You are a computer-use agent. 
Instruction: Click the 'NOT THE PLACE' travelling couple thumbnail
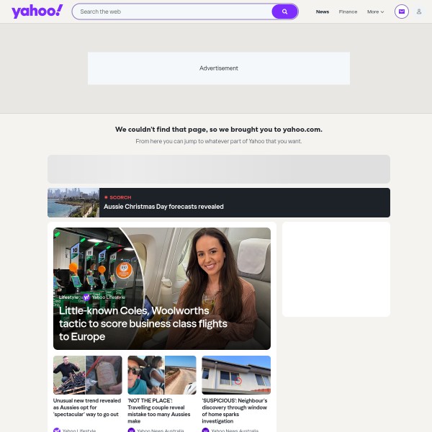[x=162, y=375]
